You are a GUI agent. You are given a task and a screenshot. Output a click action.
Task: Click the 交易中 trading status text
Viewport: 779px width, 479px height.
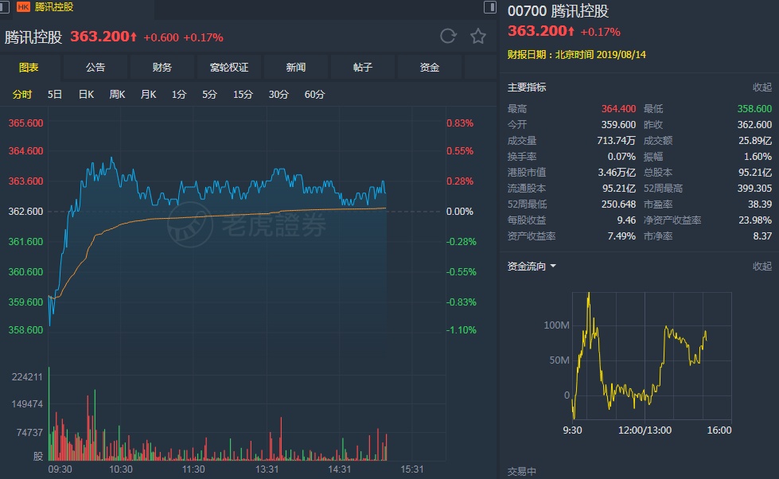click(522, 472)
